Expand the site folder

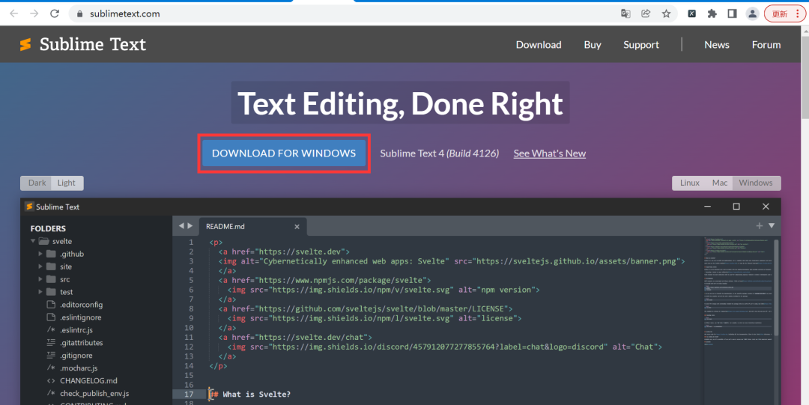click(40, 267)
